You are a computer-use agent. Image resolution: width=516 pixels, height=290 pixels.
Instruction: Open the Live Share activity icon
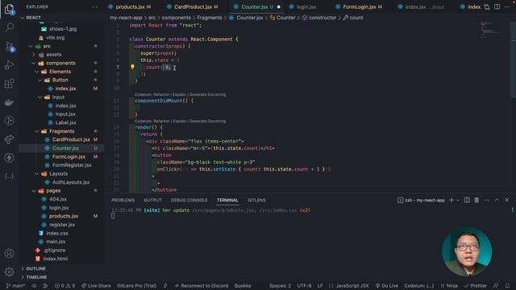click(9, 139)
